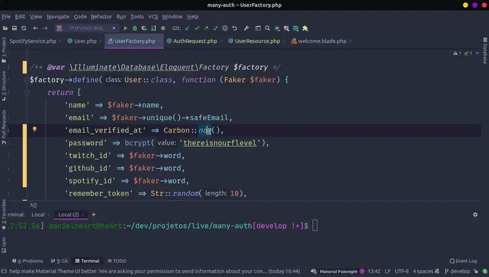Open the Tools menu
This screenshot has height=277, width=489.
click(137, 17)
